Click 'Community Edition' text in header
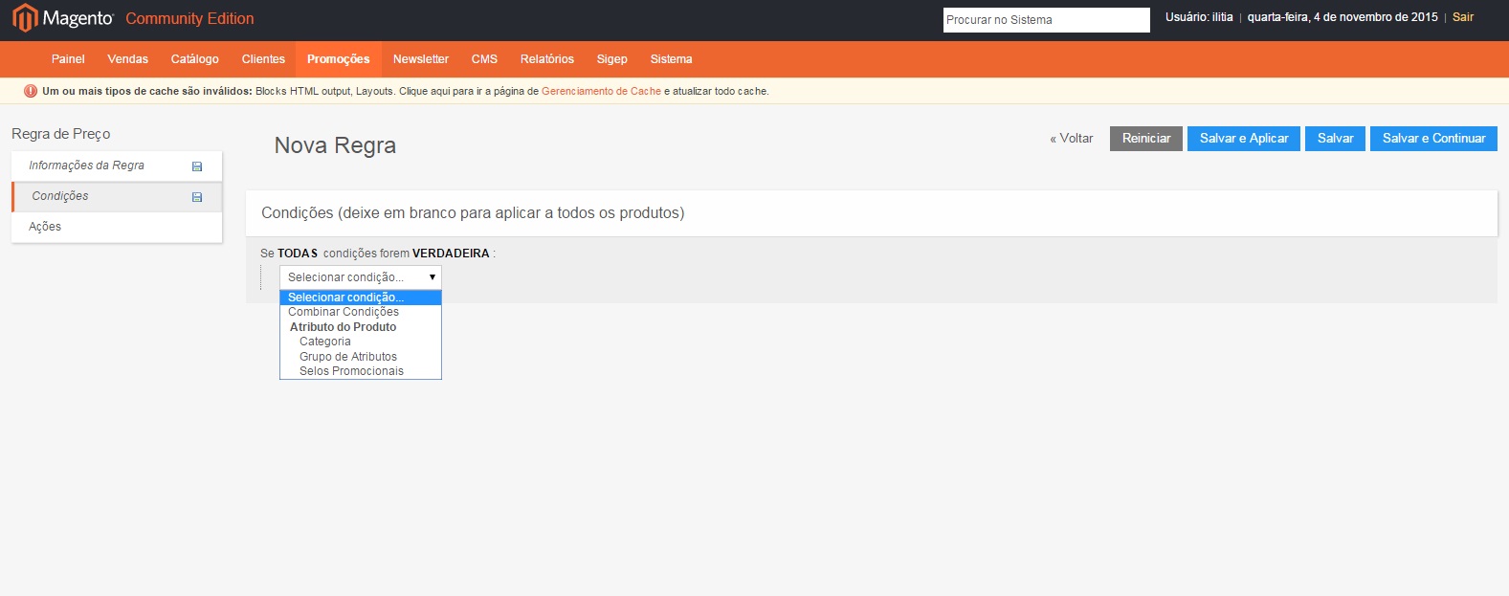The image size is (1509, 596). tap(189, 18)
